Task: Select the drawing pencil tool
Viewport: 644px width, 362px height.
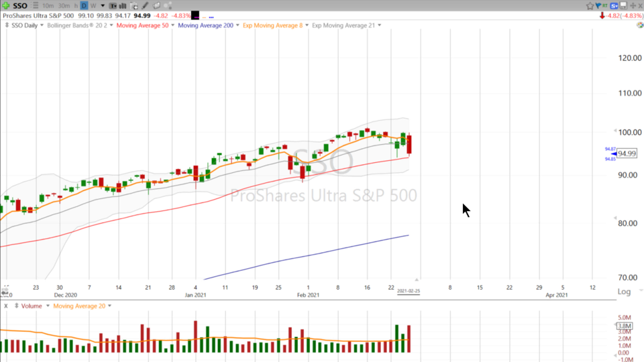Action: pos(145,6)
